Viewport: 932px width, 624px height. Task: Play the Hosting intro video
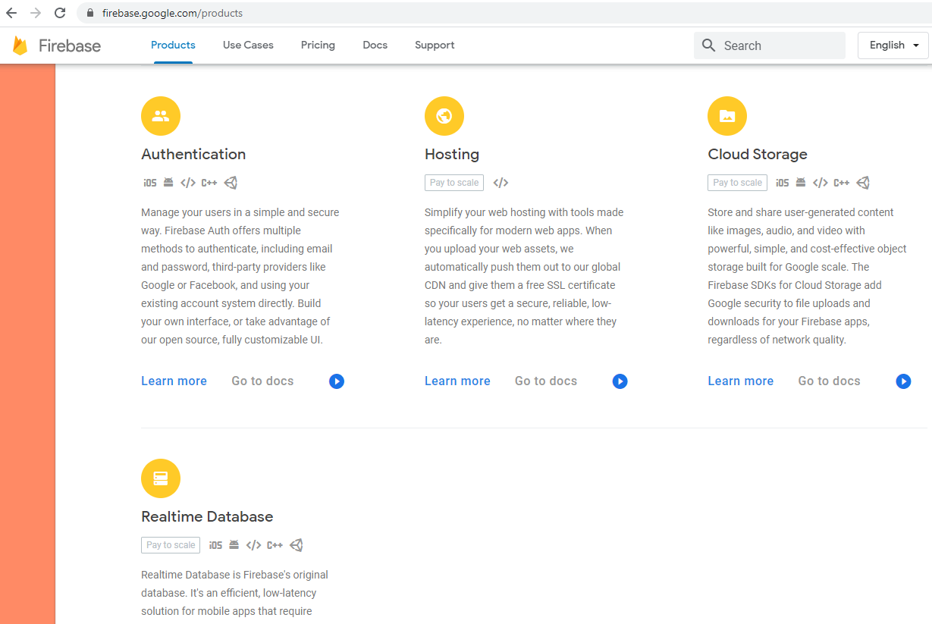[620, 381]
